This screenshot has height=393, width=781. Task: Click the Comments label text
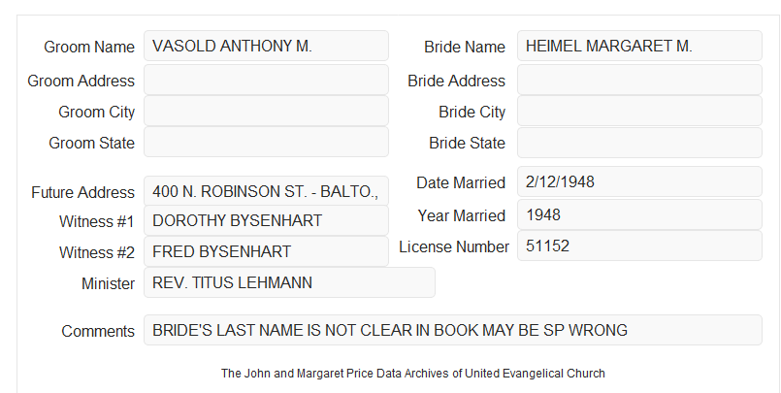[98, 331]
